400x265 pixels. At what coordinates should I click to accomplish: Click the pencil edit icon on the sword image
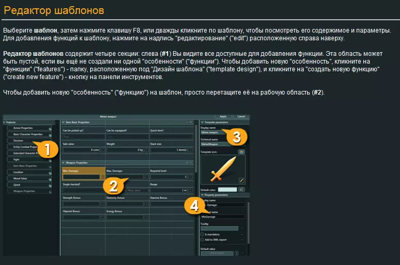(241, 180)
